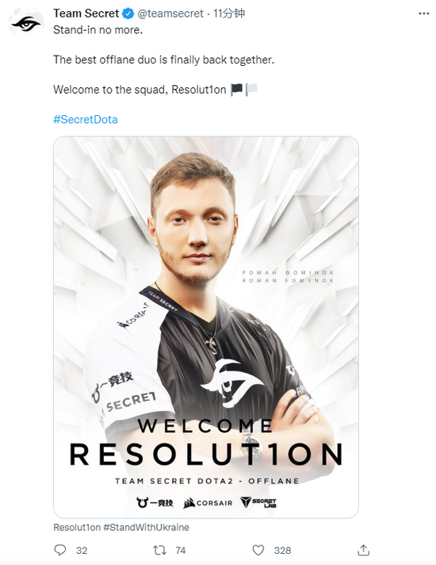Open the Welcome Resolut1on image
436x565 pixels.
pyautogui.click(x=206, y=327)
